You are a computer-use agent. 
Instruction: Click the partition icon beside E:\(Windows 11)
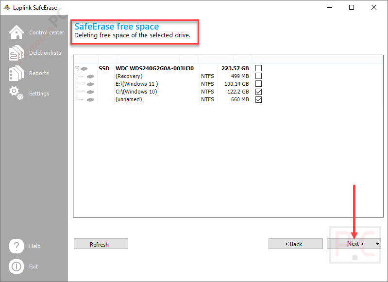(90, 84)
